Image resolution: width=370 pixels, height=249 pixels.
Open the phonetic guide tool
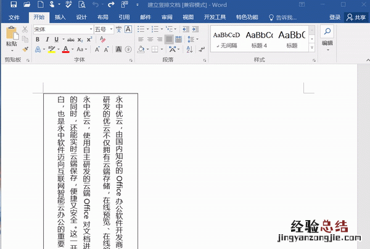pyautogui.click(x=118, y=29)
